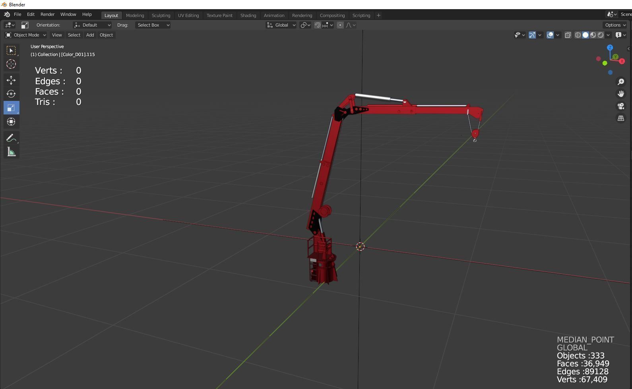Switch to material preview shading
The image size is (632, 389).
tap(593, 35)
